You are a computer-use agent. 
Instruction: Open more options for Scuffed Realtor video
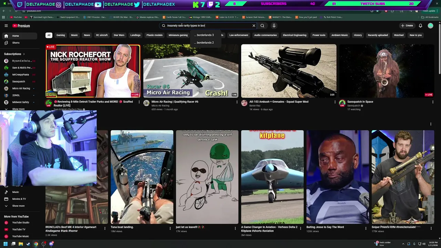point(139,102)
